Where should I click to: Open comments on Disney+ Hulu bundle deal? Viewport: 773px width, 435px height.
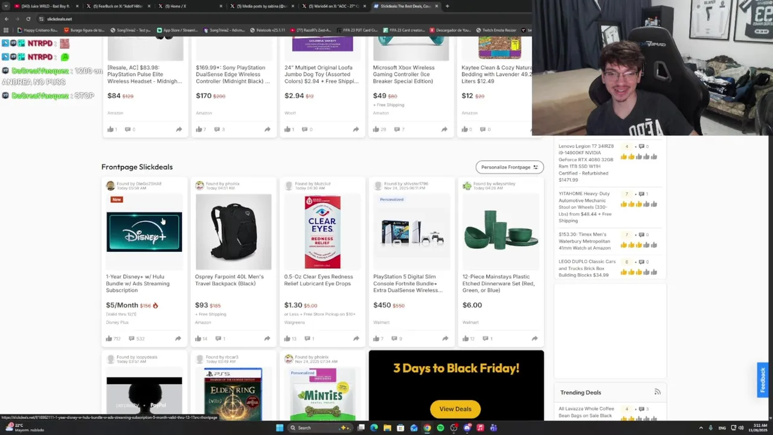pos(131,338)
